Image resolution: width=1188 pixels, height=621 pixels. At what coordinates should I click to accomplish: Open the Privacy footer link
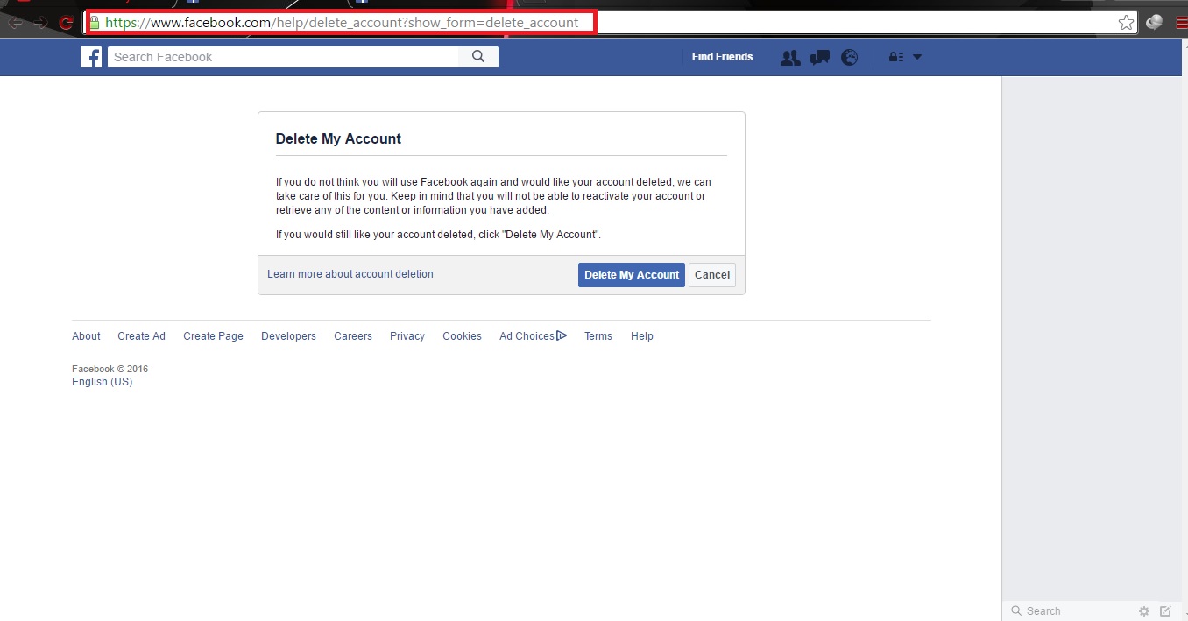point(407,336)
